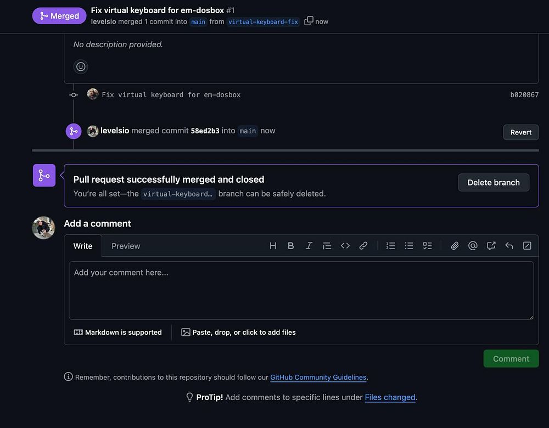This screenshot has width=549, height=428.
Task: Attach files with paperclip icon
Action: [455, 246]
